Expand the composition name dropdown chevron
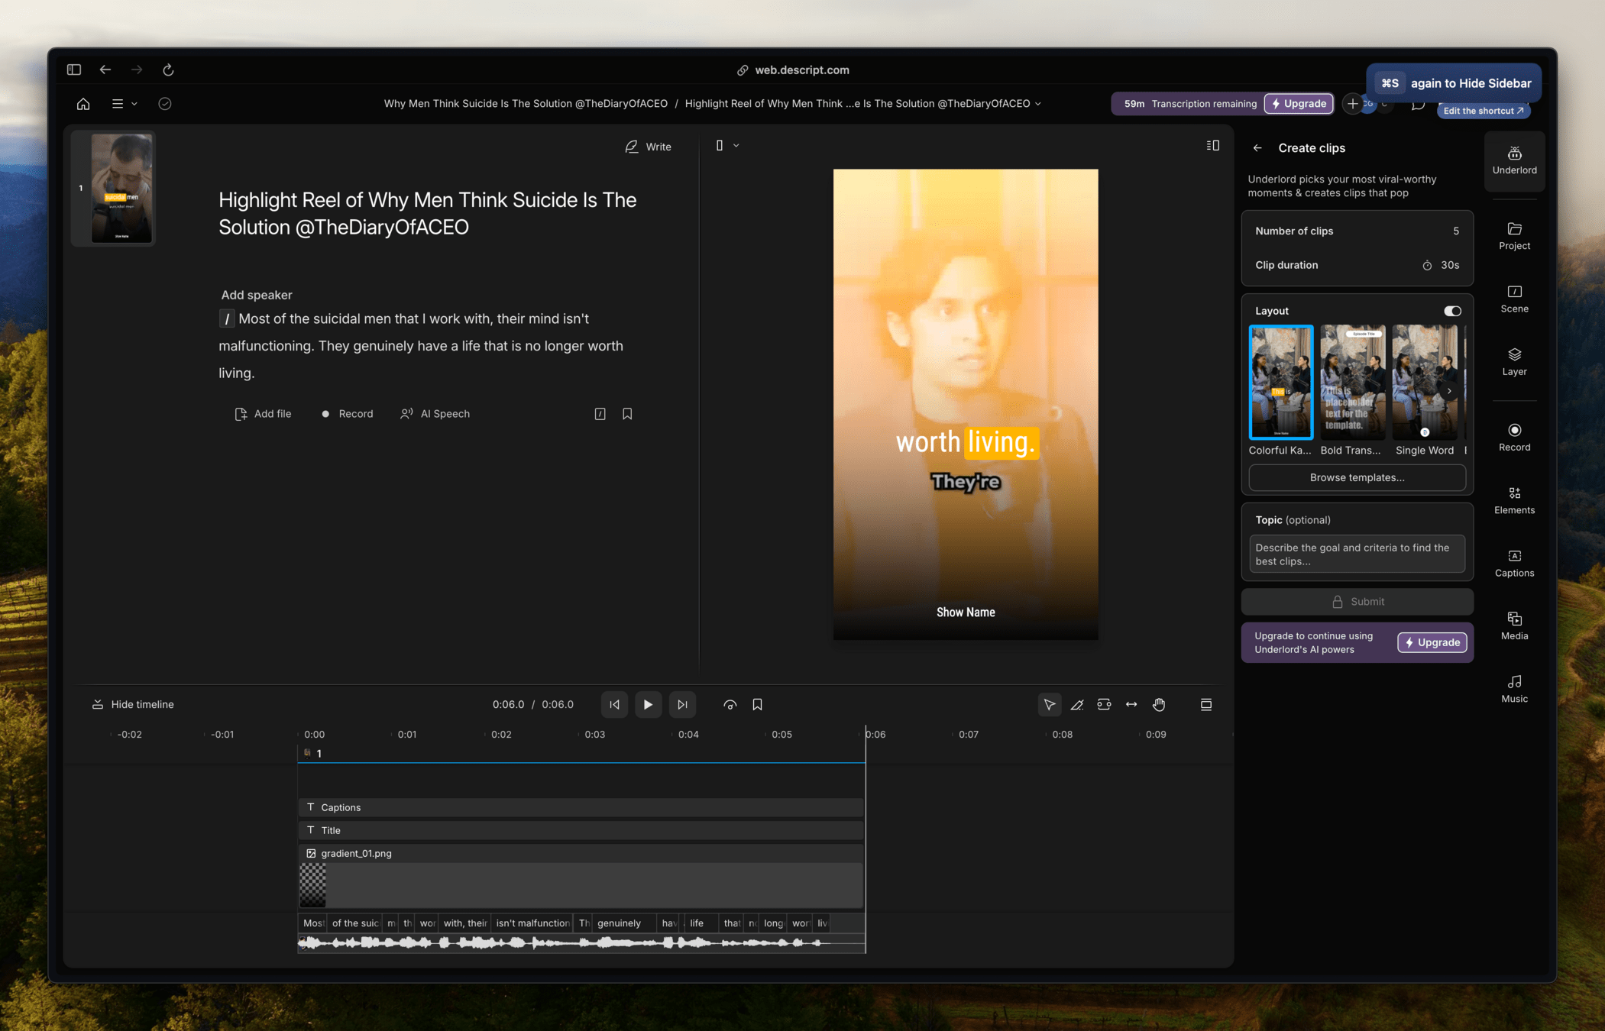 pos(1038,104)
